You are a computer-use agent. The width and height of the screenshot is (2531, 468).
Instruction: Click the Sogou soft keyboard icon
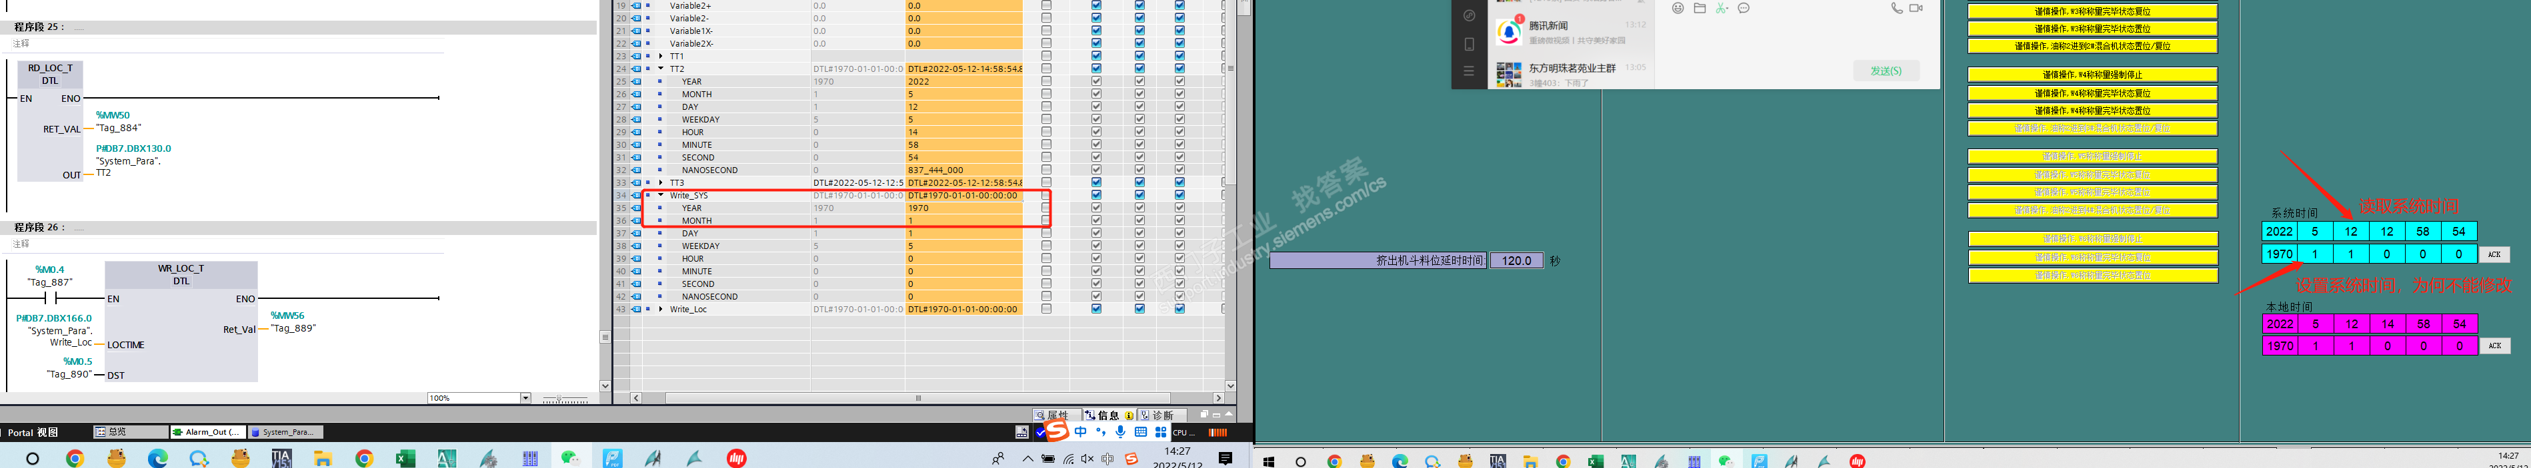1141,431
